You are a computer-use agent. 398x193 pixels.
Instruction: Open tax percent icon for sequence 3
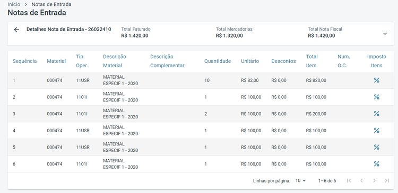tap(376, 114)
